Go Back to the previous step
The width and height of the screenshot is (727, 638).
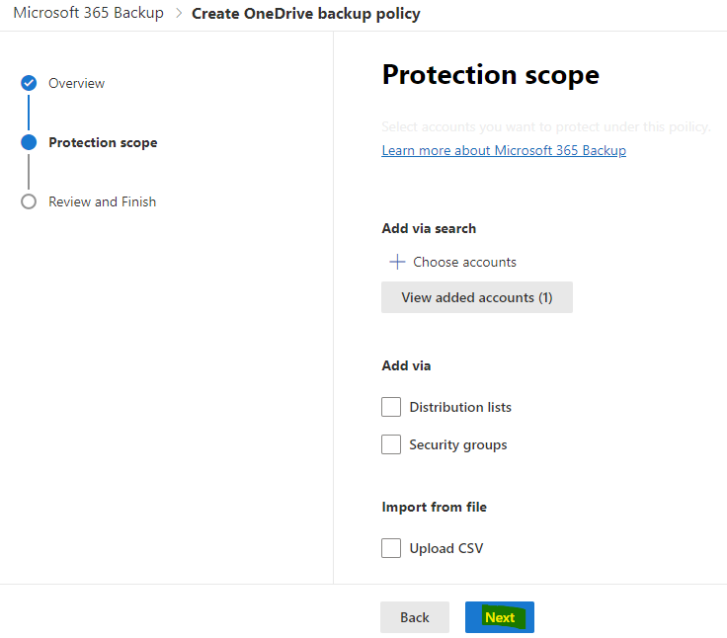pos(415,617)
